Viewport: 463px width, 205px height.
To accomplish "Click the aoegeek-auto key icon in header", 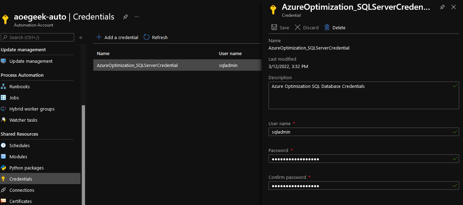I will point(5,19).
